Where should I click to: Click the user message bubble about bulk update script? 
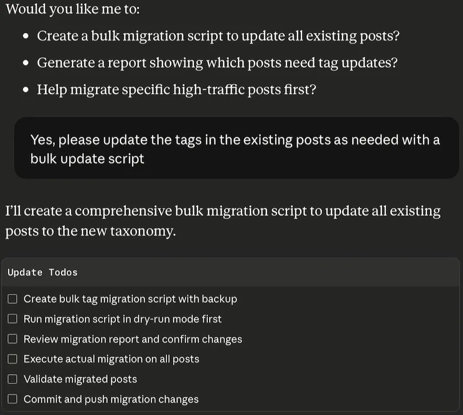(235, 149)
